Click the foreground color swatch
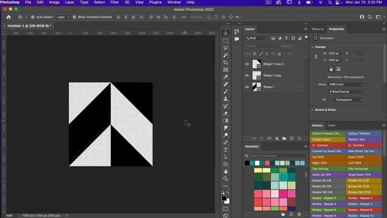Image resolution: width=387 pixels, height=218 pixels. pyautogui.click(x=224, y=198)
